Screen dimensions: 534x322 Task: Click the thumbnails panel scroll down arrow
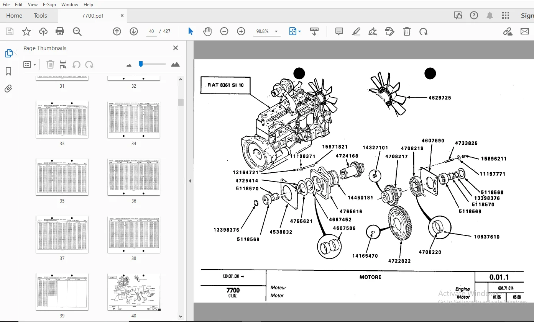coord(181,317)
